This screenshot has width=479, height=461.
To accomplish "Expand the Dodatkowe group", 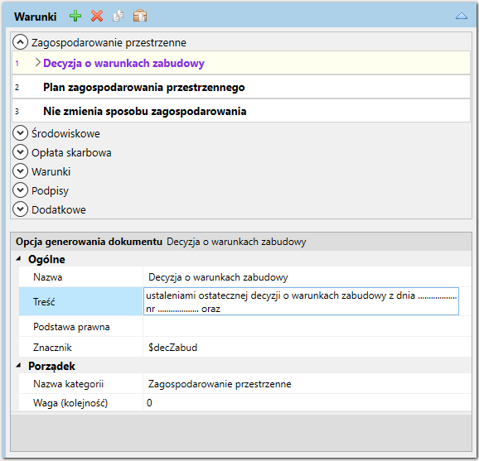I will pos(20,209).
